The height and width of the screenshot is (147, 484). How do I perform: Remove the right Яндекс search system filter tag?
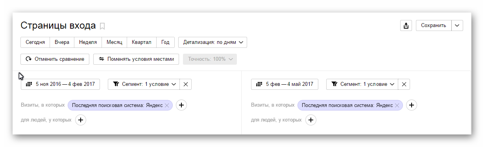click(x=397, y=105)
